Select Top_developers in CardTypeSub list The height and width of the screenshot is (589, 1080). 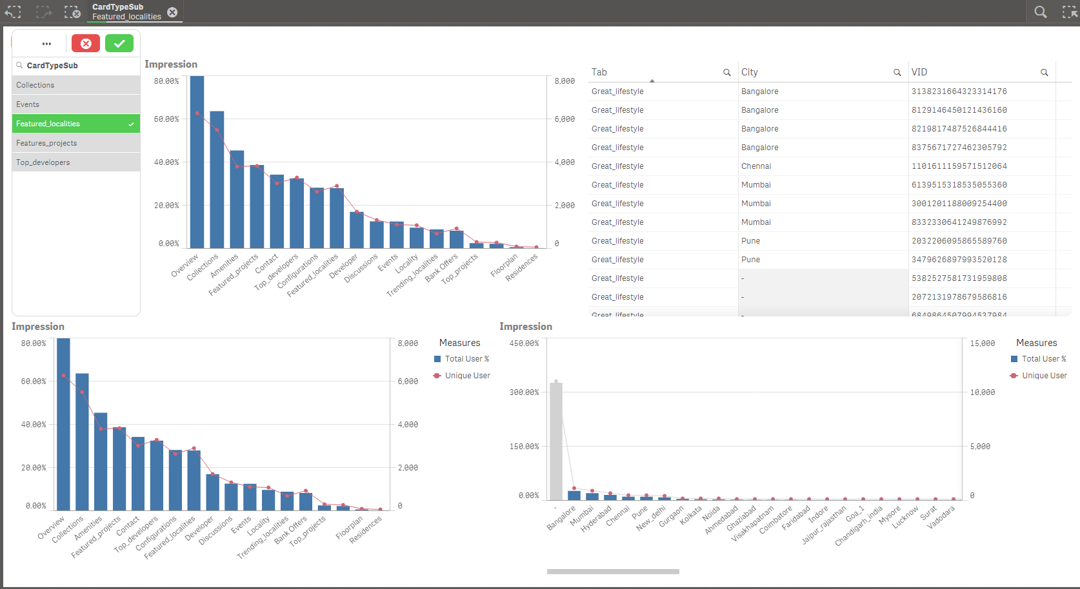pyautogui.click(x=76, y=162)
